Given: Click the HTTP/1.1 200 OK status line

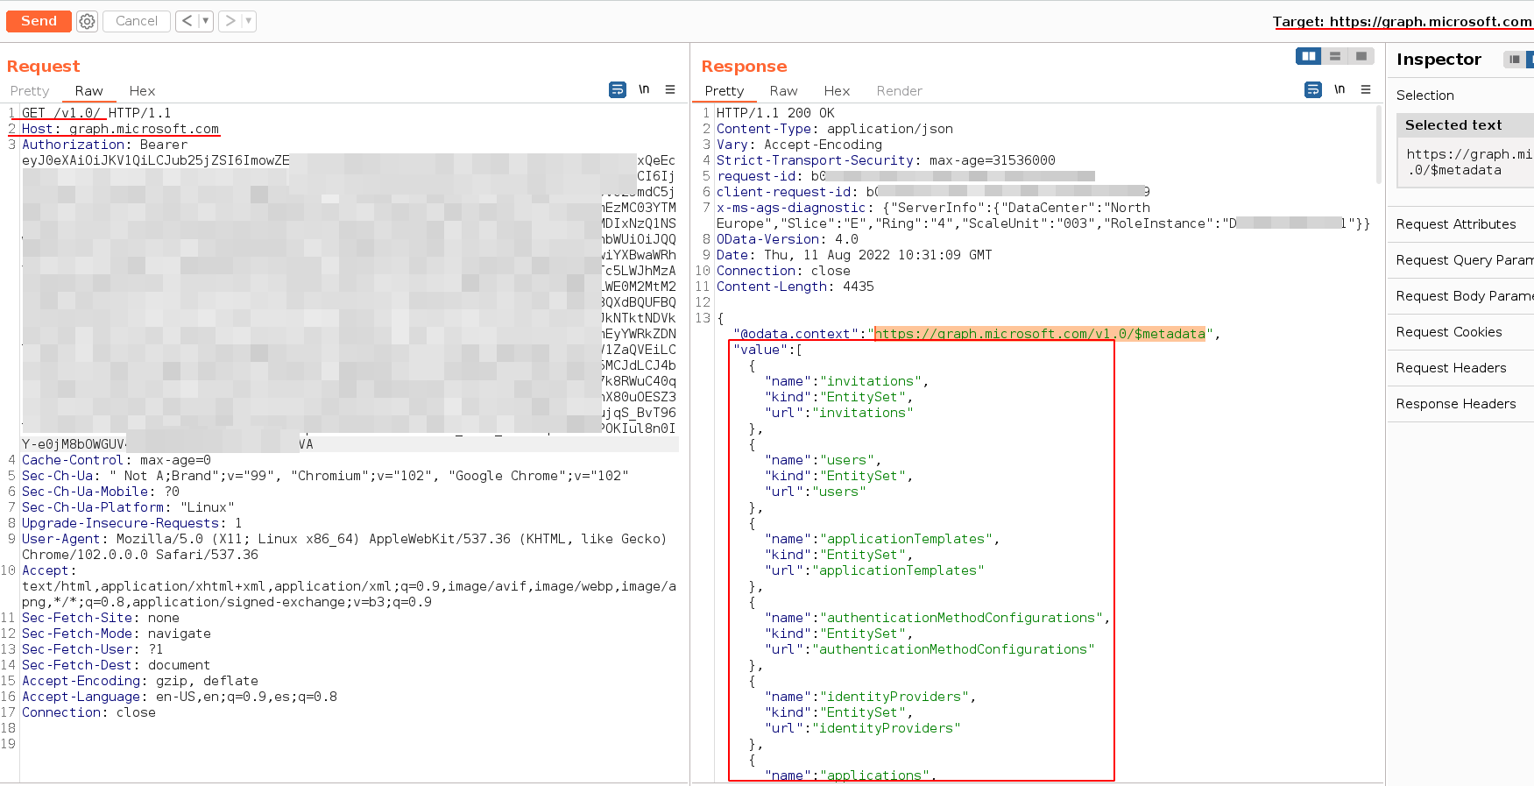Looking at the screenshot, I should click(775, 113).
